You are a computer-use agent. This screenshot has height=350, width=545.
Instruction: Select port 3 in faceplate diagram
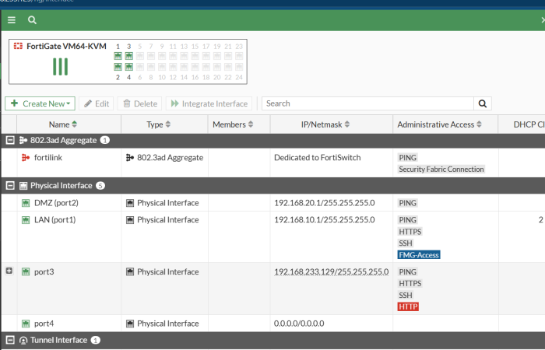[x=129, y=56]
